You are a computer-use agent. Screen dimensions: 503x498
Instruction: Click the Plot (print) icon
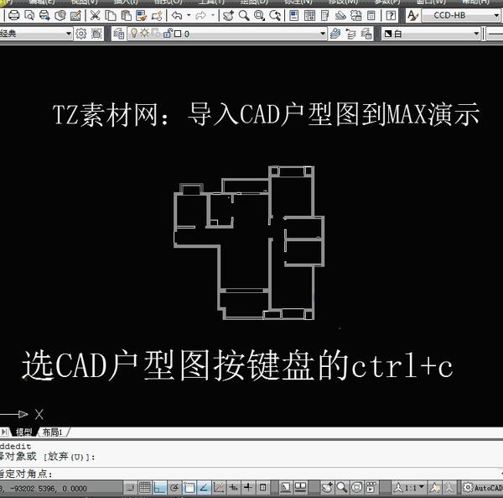13,15
